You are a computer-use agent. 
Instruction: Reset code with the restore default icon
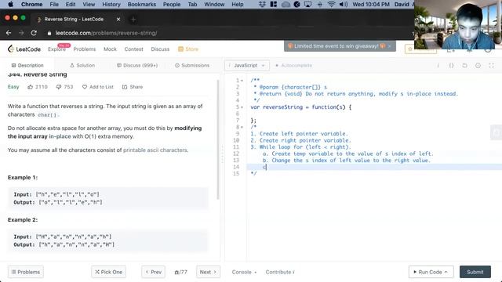click(464, 65)
